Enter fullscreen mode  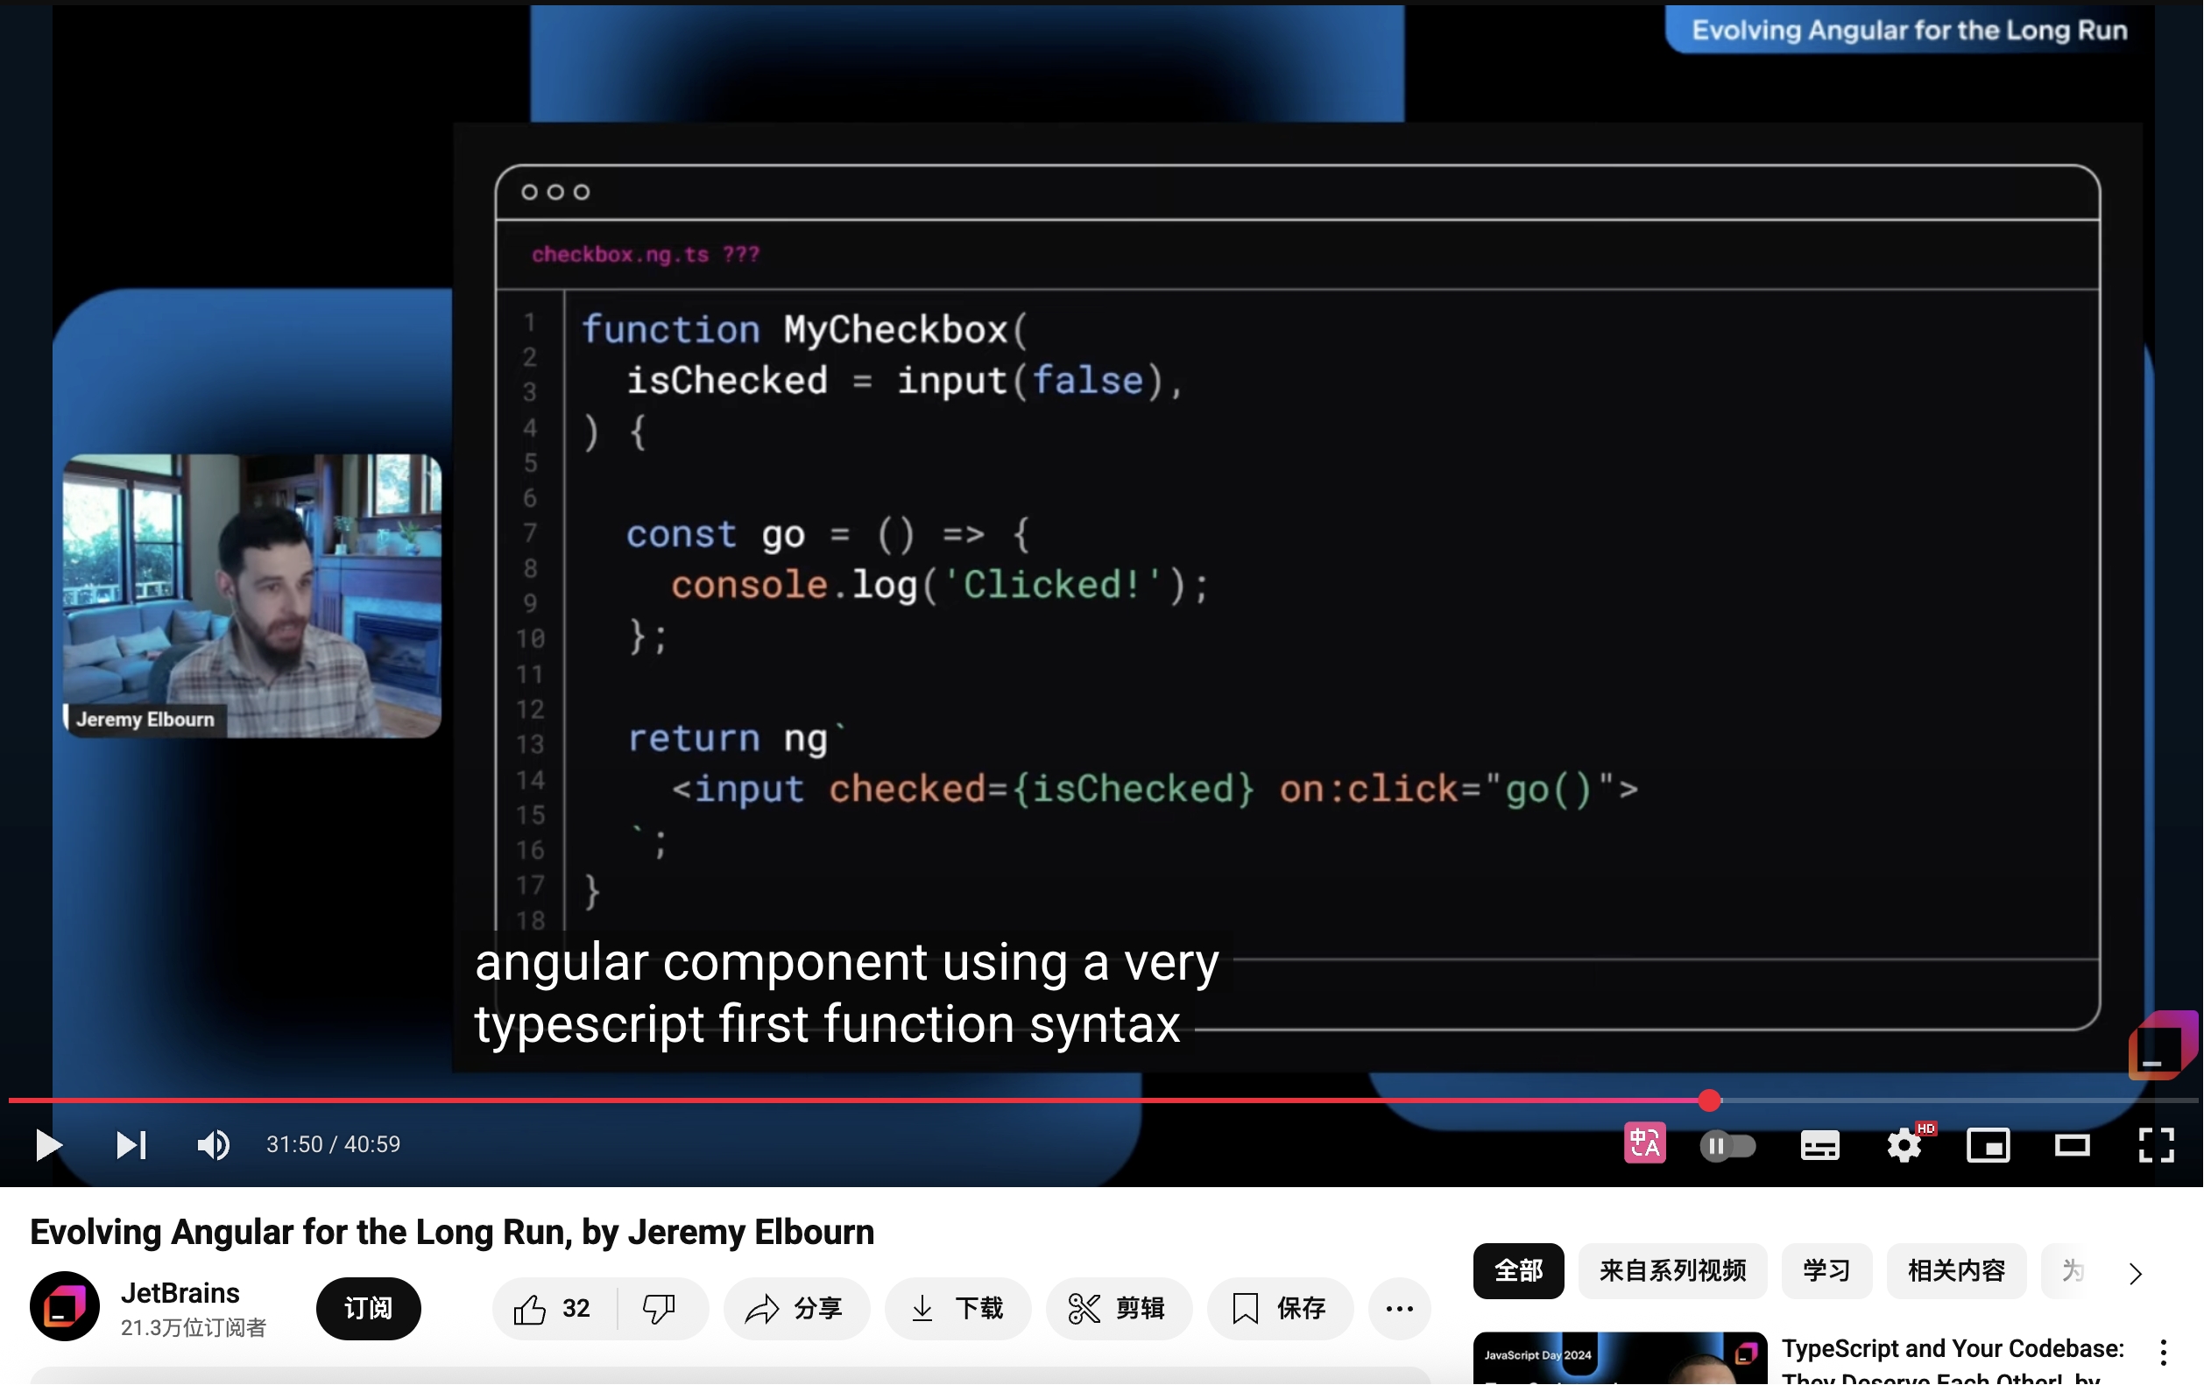coord(2156,1145)
